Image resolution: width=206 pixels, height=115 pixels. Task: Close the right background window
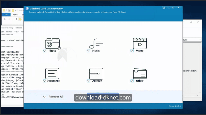[198, 22]
